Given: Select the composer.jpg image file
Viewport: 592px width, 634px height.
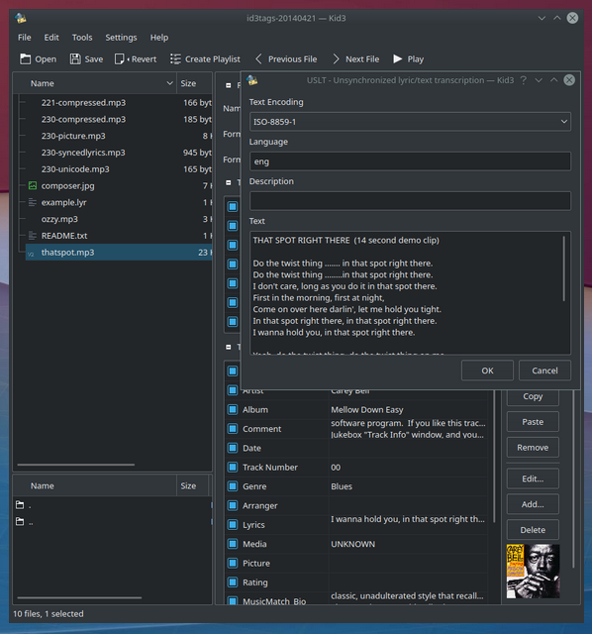Looking at the screenshot, I should (67, 185).
